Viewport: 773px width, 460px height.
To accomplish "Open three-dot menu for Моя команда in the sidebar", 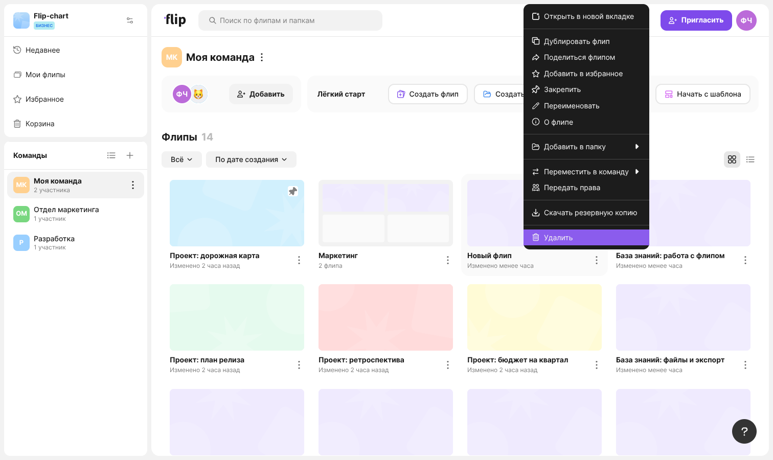I will tap(133, 185).
